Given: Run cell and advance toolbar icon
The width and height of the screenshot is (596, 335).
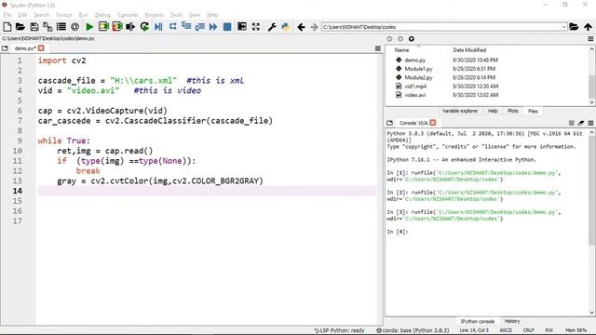Looking at the screenshot, I should pyautogui.click(x=117, y=27).
